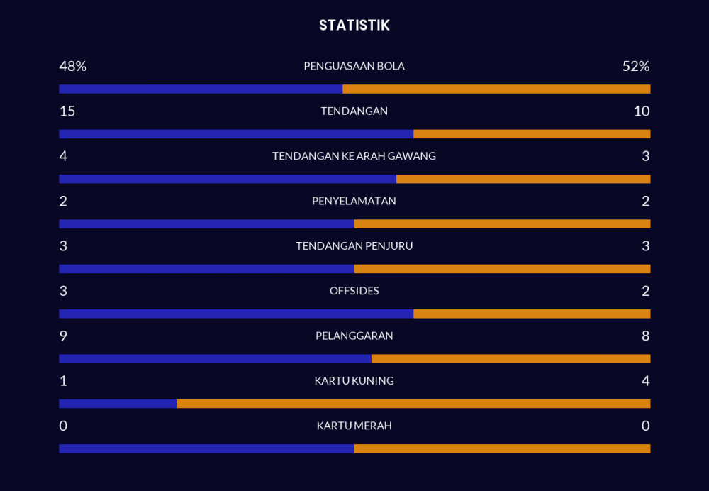Select the PENYELAMATAN label
This screenshot has height=491, width=709.
pos(354,201)
